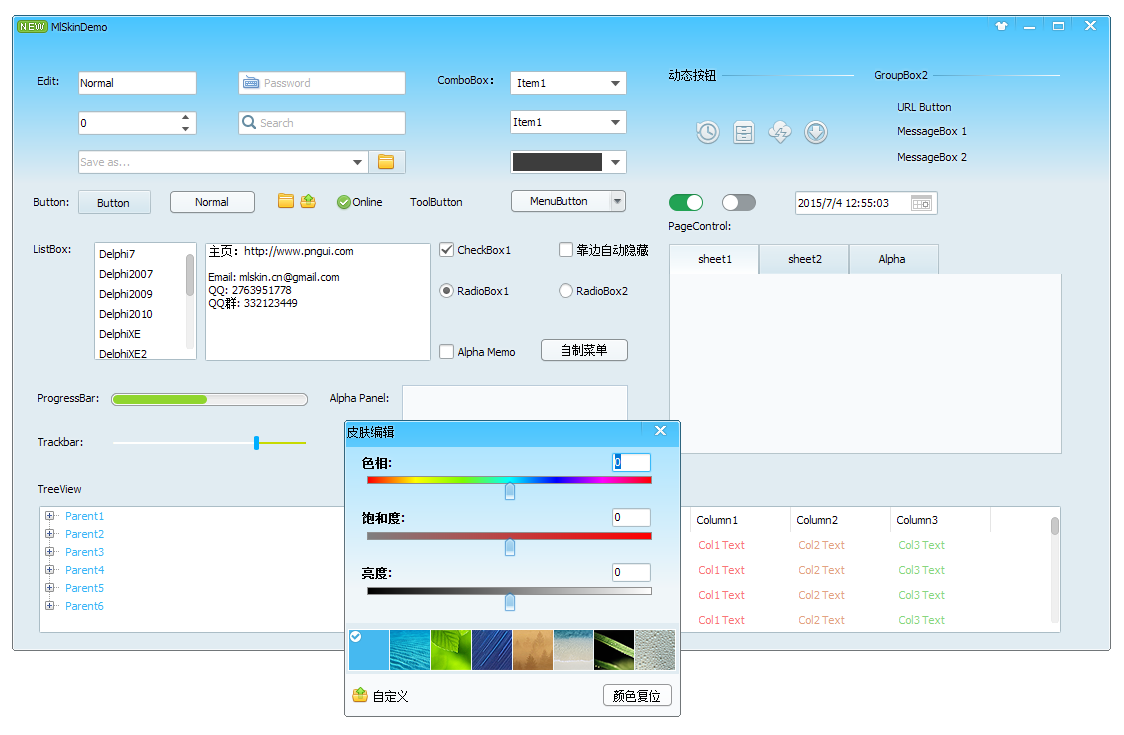Screen dimensions: 1124x735
Task: Turn off the green toggle switch
Action: pyautogui.click(x=686, y=203)
